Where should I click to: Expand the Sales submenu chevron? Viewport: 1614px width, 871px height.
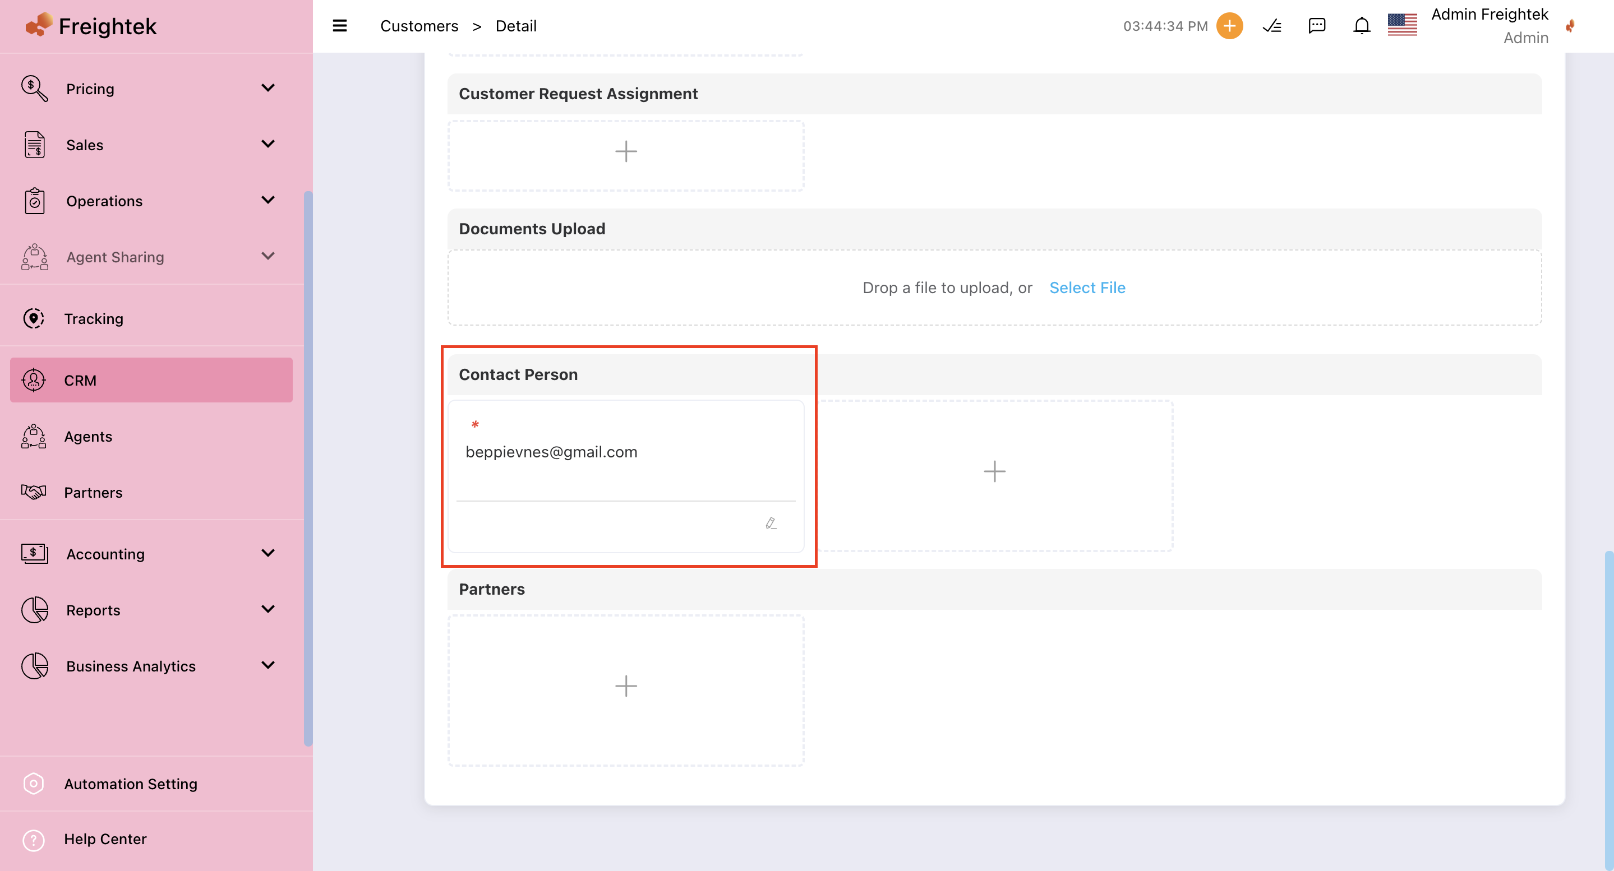(x=268, y=145)
